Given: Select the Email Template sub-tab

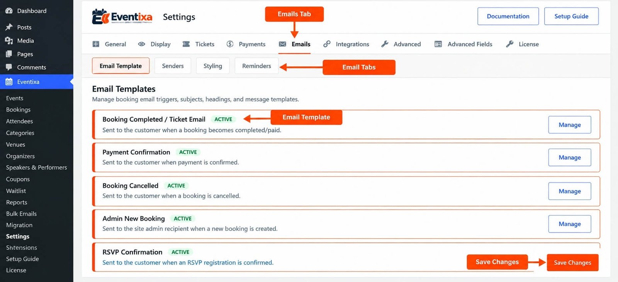Looking at the screenshot, I should point(121,66).
